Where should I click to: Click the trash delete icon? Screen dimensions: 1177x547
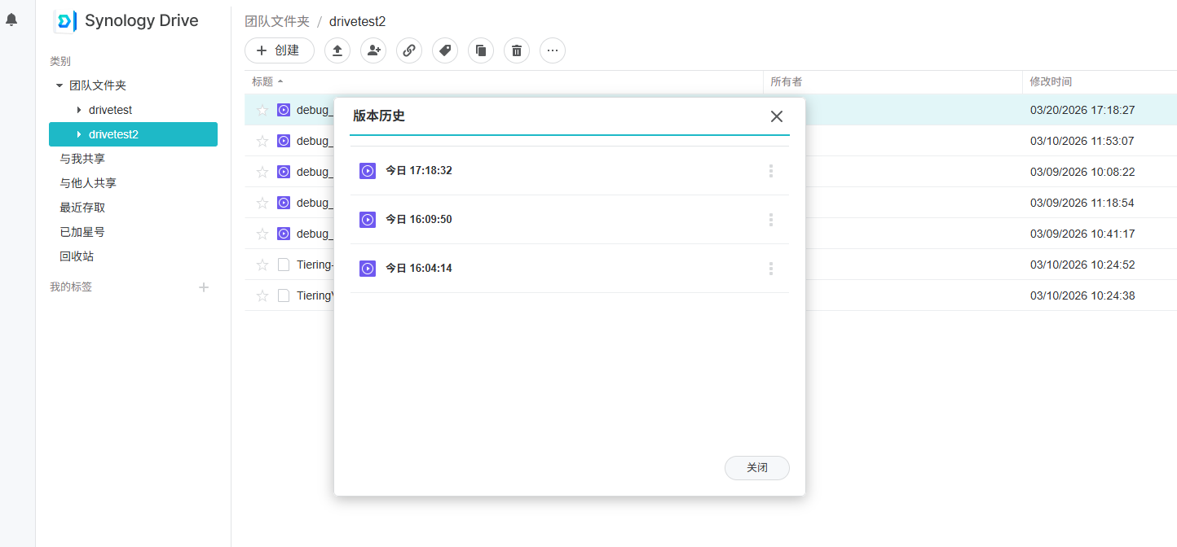(517, 50)
